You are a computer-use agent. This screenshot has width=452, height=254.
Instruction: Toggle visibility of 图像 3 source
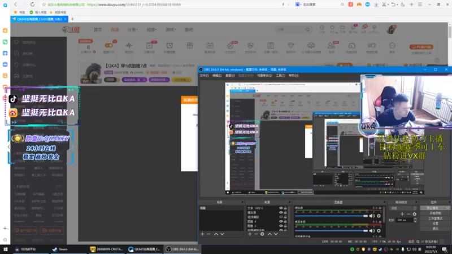(x=281, y=226)
